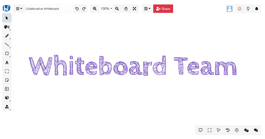Select the text tool A
This screenshot has width=265, height=139.
point(7,63)
